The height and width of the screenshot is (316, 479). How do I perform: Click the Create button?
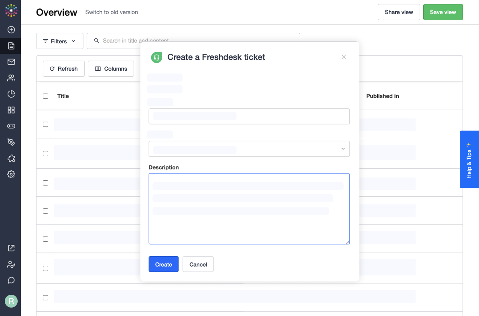point(163,264)
